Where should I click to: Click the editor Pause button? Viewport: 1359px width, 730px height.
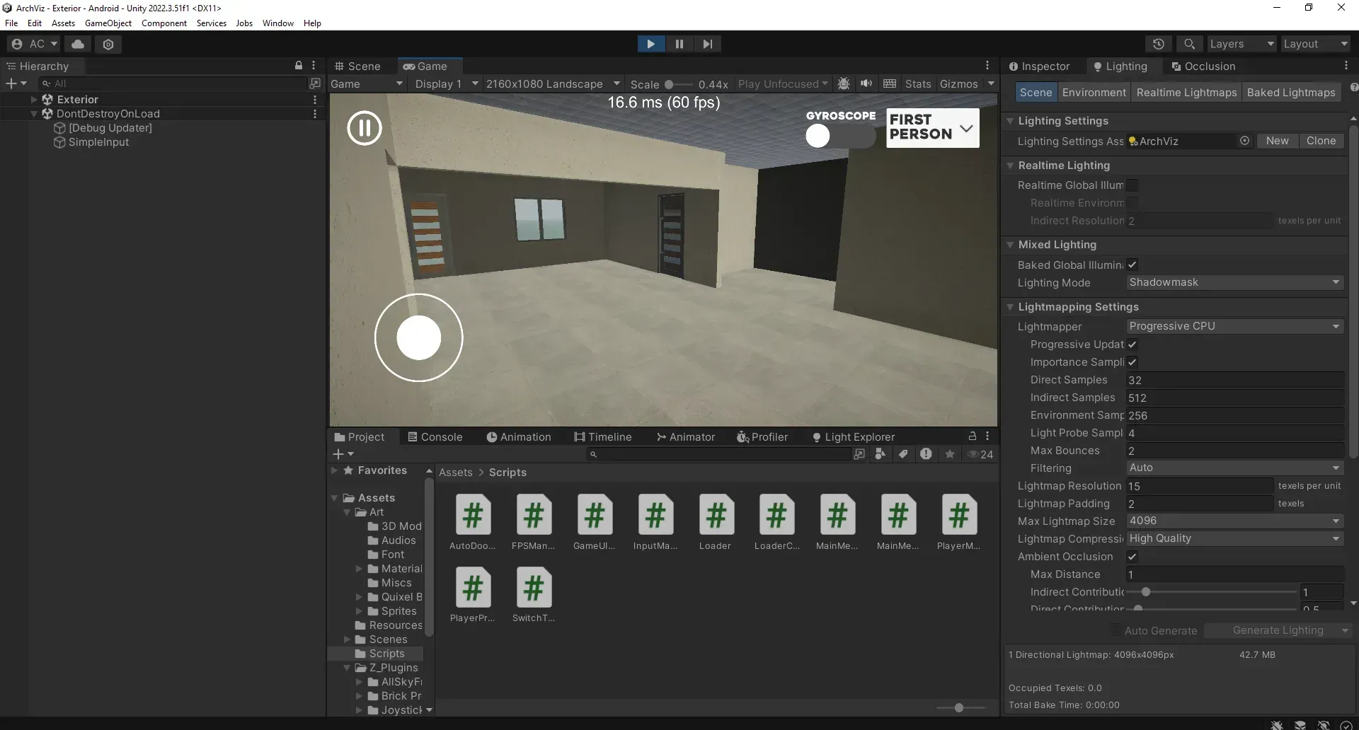coord(679,44)
